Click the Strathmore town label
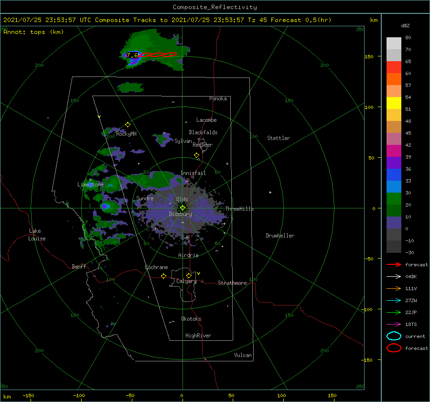Image resolution: width=430 pixels, height=402 pixels. [x=232, y=283]
